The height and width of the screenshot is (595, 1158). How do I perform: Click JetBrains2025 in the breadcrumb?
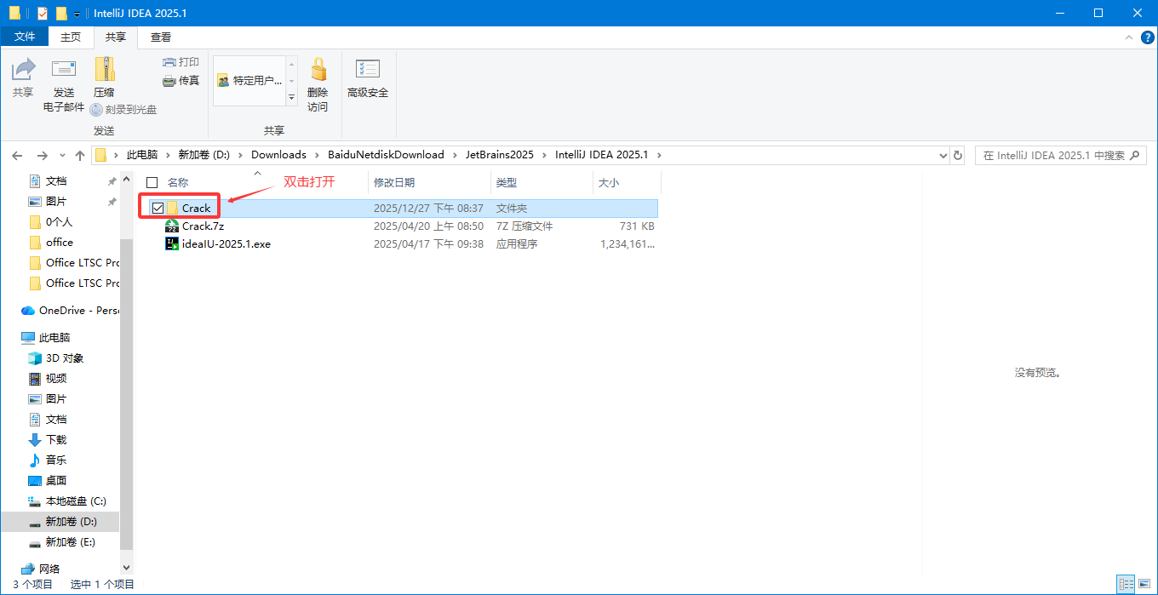(x=500, y=155)
